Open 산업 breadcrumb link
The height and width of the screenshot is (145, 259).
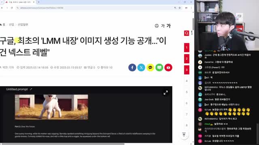pos(11,25)
